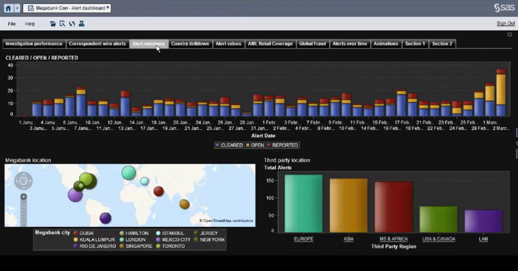The image size is (518, 271).
Task: Click the print toolbar icon
Action: coord(81,24)
